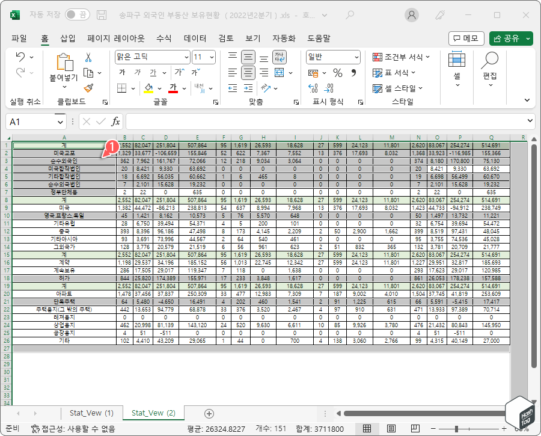Increase font size button
This screenshot has width=541, height=436.
[179, 72]
